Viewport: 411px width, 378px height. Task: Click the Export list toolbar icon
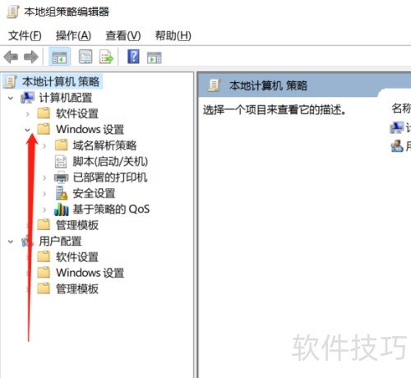click(106, 57)
